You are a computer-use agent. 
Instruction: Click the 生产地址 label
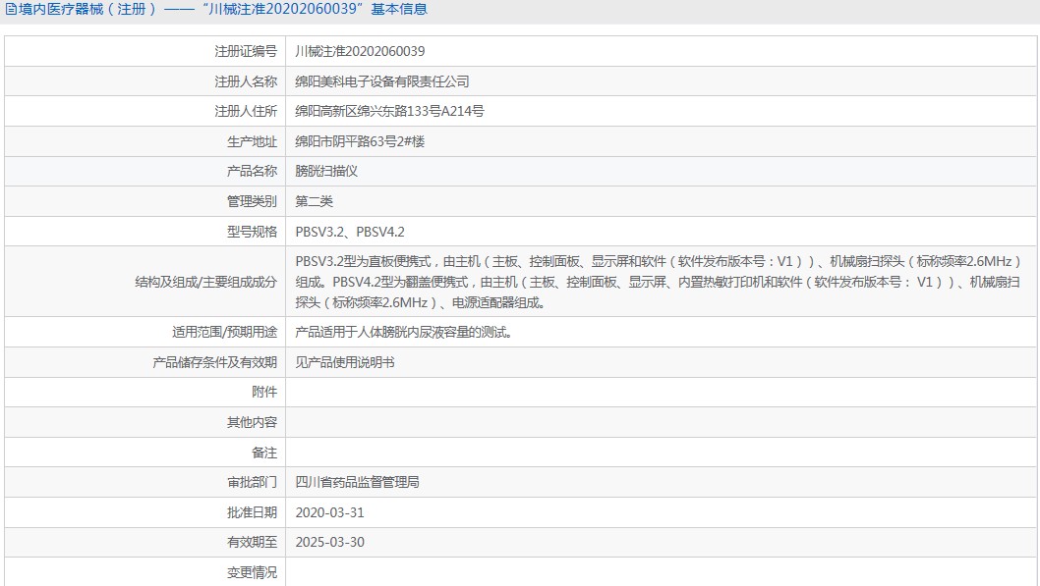click(252, 141)
